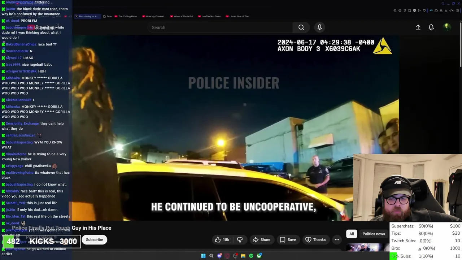Open the YouTube notifications bell
Viewport: 462px width, 260px height.
click(x=431, y=27)
